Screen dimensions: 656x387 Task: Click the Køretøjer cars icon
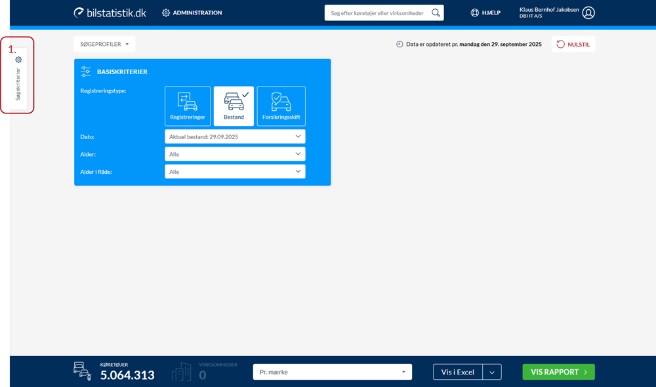coord(83,371)
